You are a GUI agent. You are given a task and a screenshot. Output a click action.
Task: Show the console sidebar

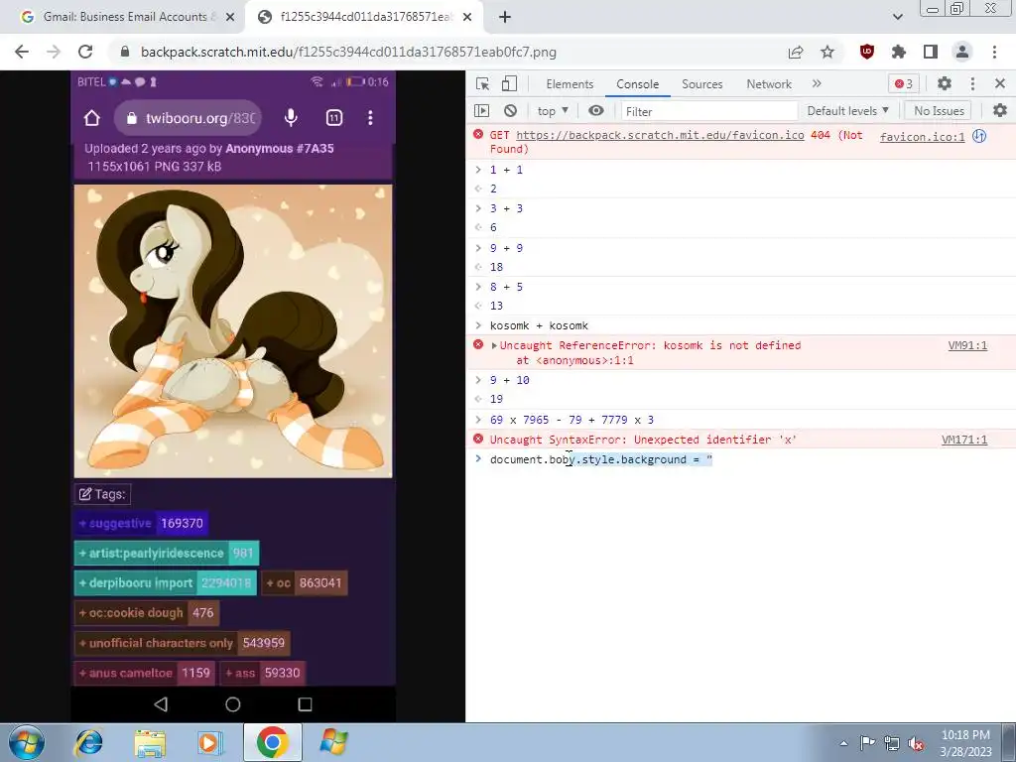pyautogui.click(x=482, y=111)
